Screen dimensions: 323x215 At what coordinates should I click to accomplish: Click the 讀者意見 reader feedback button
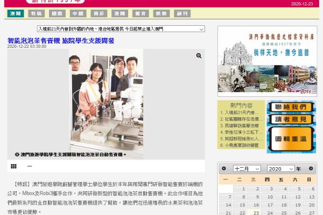[x=291, y=119]
